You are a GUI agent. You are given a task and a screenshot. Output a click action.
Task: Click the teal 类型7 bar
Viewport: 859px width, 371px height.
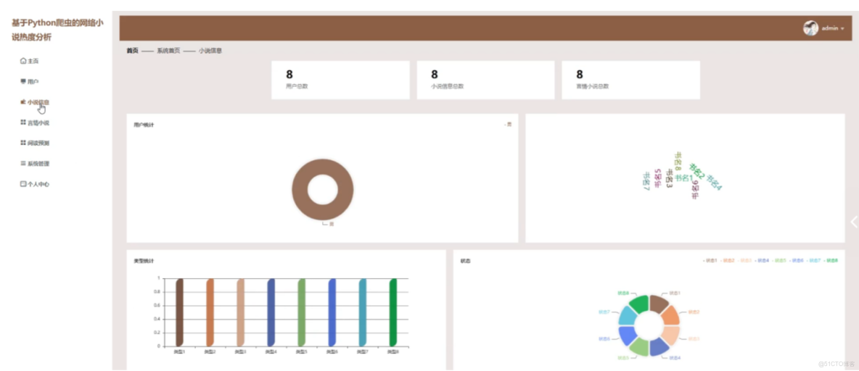click(363, 312)
